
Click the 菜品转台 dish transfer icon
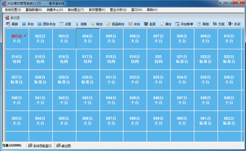point(109,24)
